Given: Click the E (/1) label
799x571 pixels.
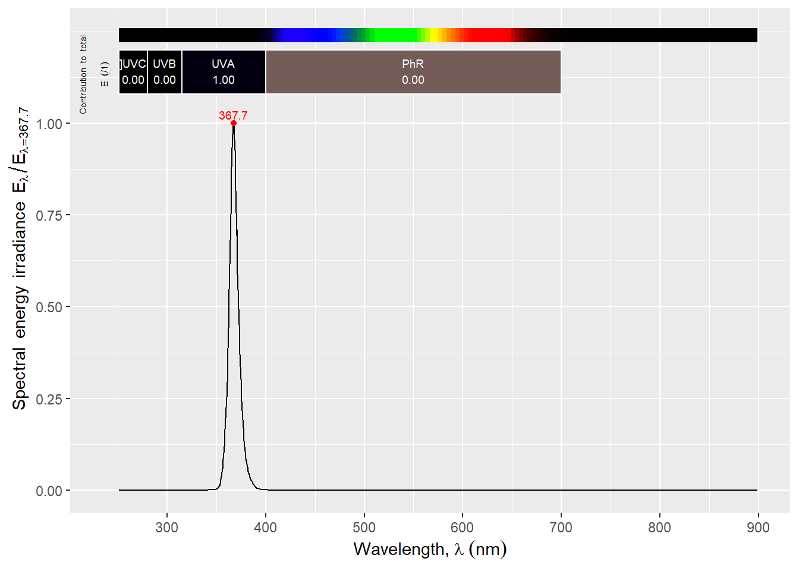Looking at the screenshot, I should (x=105, y=74).
